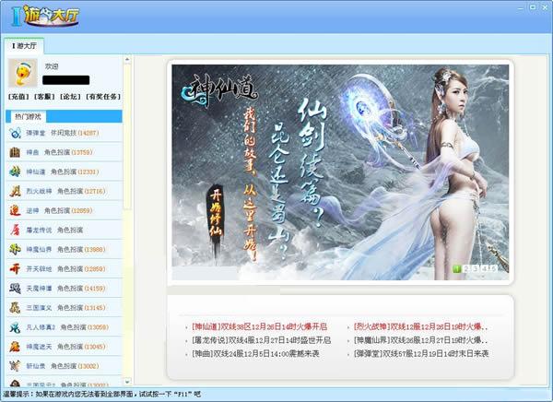The width and height of the screenshot is (553, 402).
Task: Click the user avatar picture
Action: [22, 73]
